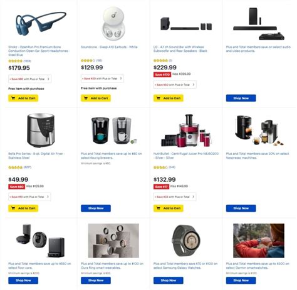Open Plus or Total savings chevron for air fryer
Screen dimensions: 297x290
[x=48, y=197]
